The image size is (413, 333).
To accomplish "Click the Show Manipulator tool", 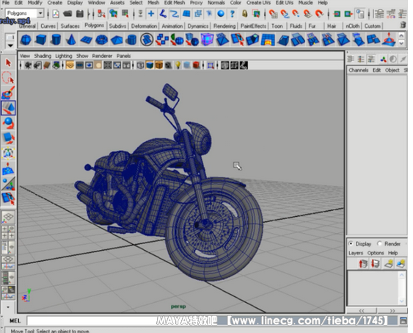I will point(8,184).
